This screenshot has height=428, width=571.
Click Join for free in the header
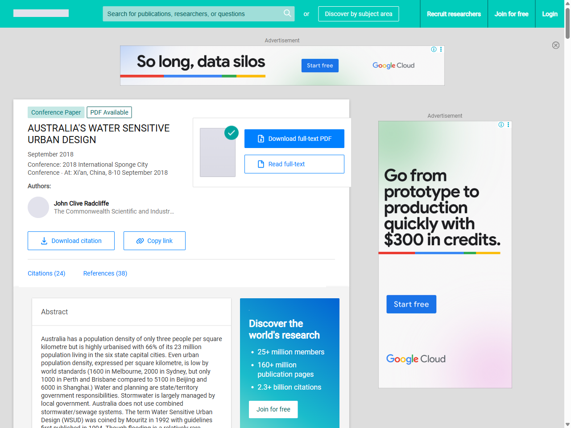(x=511, y=14)
